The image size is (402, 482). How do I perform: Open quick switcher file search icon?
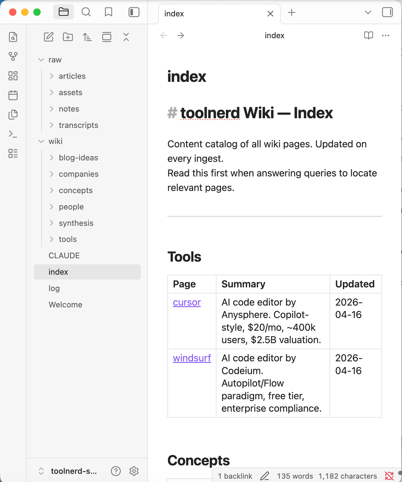(13, 37)
